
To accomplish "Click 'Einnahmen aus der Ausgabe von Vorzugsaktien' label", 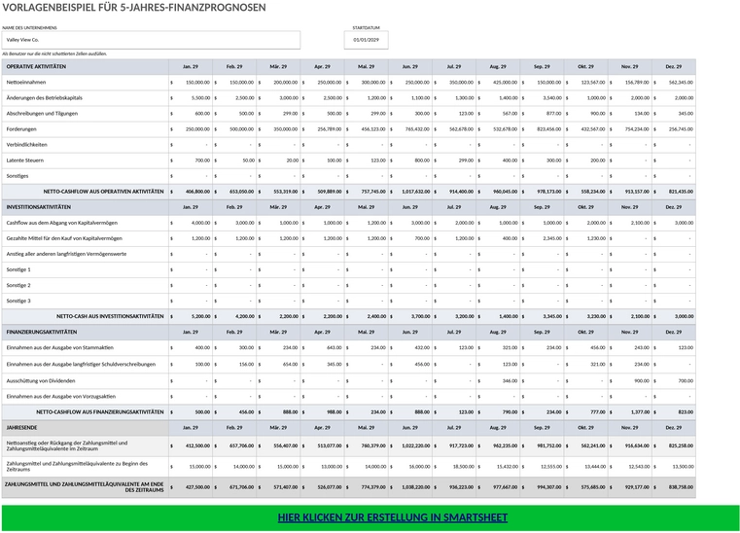I will tap(61, 397).
